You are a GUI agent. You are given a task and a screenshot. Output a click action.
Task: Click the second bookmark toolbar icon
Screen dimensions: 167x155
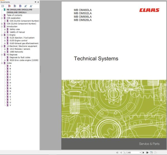pos(15,6)
